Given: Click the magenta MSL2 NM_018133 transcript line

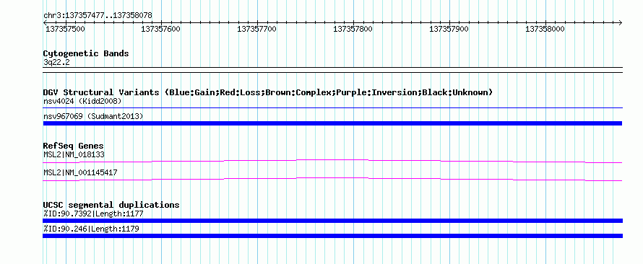Looking at the screenshot, I should [332, 161].
